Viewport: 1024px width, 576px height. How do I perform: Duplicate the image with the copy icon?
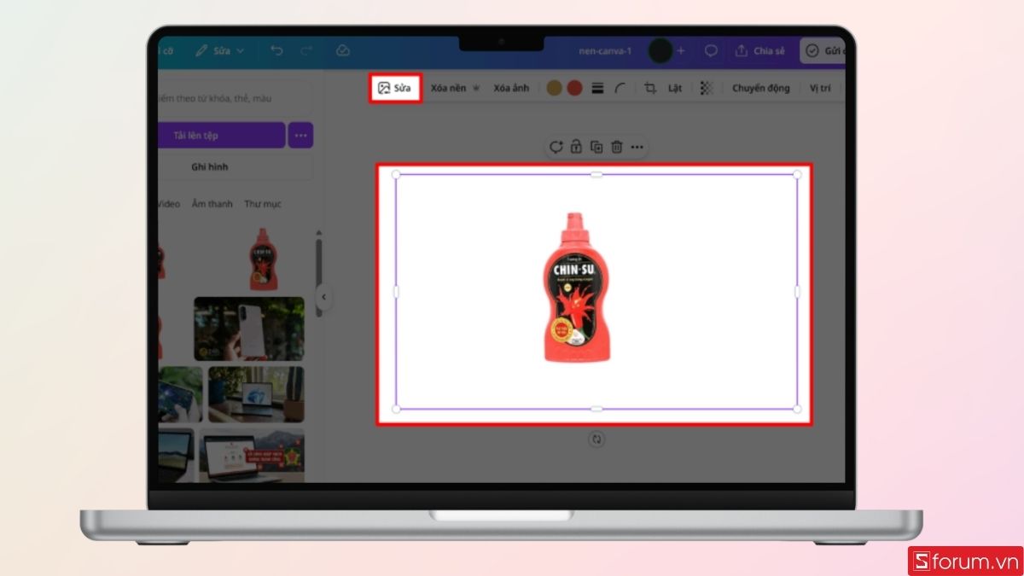coord(596,147)
